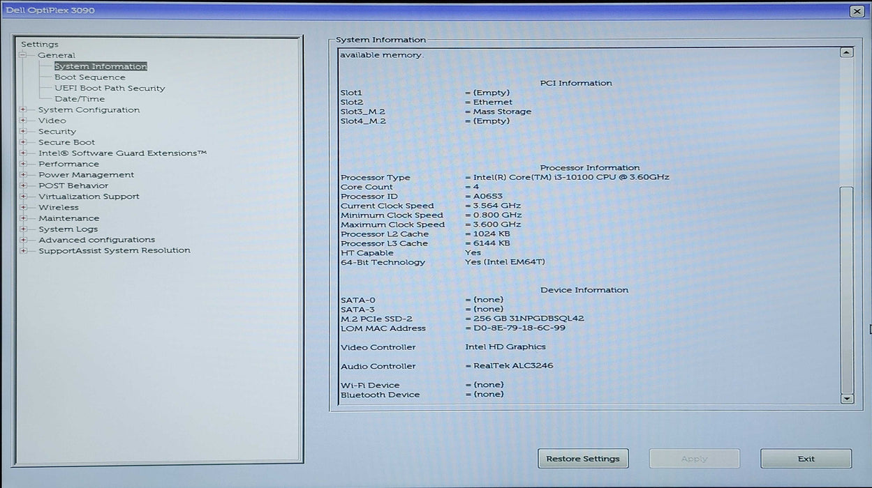Select Advanced configurations item
The height and width of the screenshot is (488, 872).
pyautogui.click(x=96, y=240)
